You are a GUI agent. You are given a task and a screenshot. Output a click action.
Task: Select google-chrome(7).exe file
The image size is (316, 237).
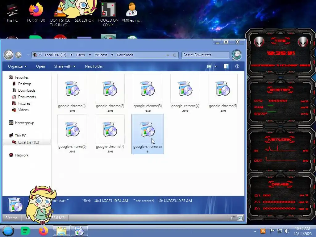(110, 134)
